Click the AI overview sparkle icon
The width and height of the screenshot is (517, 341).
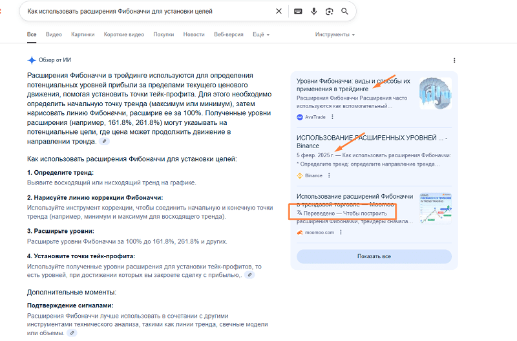click(32, 60)
